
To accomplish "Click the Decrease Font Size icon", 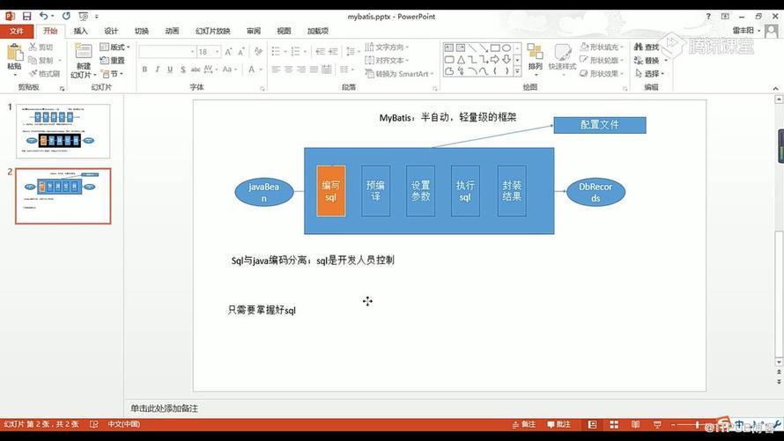I will coord(241,52).
